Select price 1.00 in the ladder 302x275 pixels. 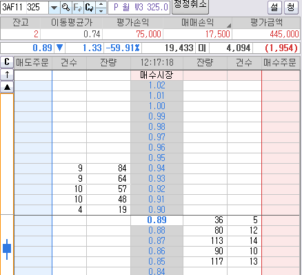(157, 106)
